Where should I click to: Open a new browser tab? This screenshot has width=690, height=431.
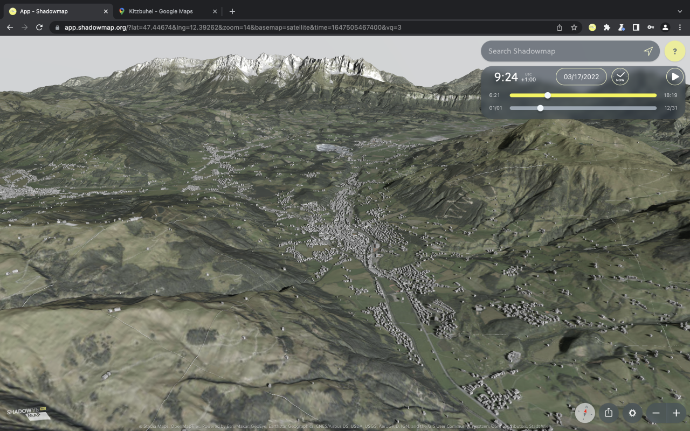coord(232,11)
